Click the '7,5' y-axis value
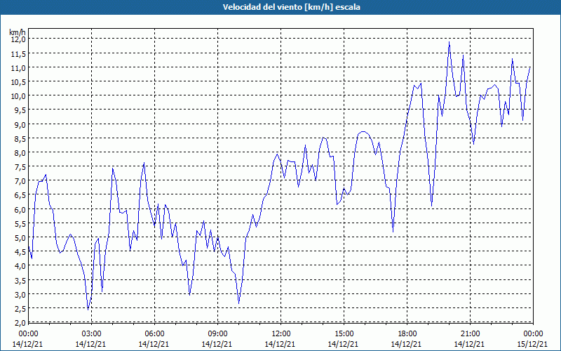 coord(20,166)
